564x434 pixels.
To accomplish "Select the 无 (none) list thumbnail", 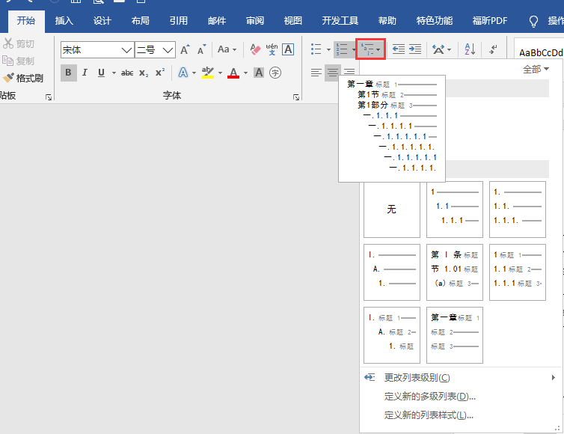I will [x=391, y=210].
